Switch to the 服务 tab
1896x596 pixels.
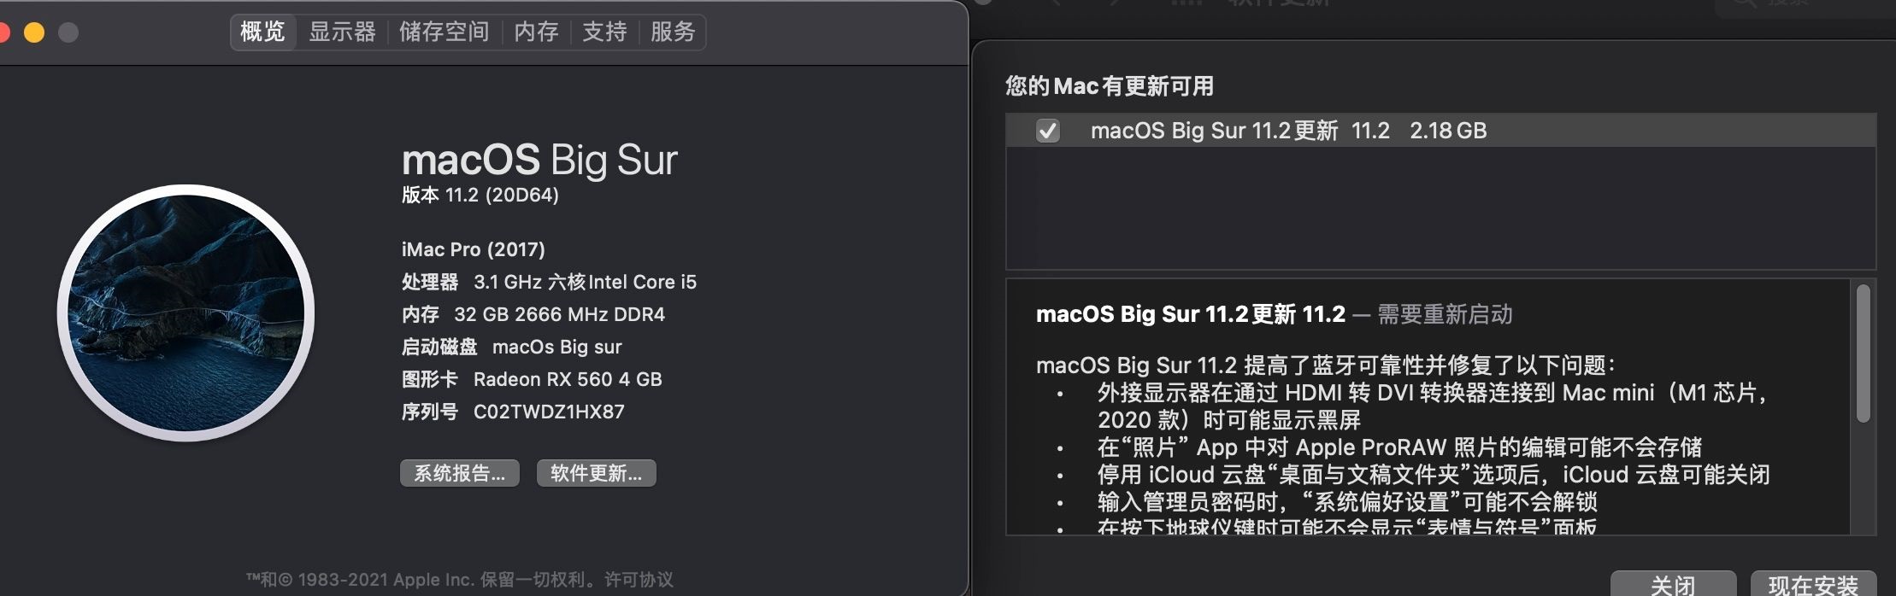(x=673, y=32)
